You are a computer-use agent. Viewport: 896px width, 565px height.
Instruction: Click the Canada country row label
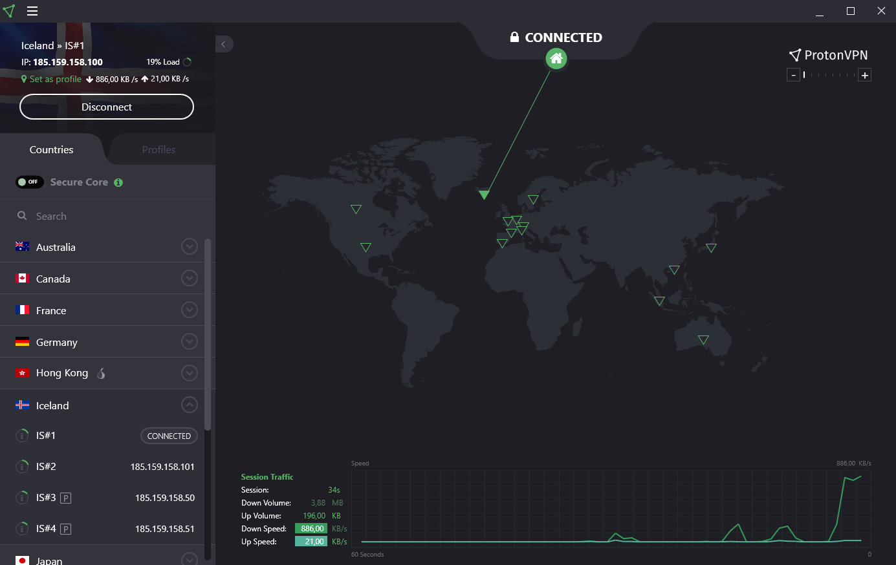53,279
